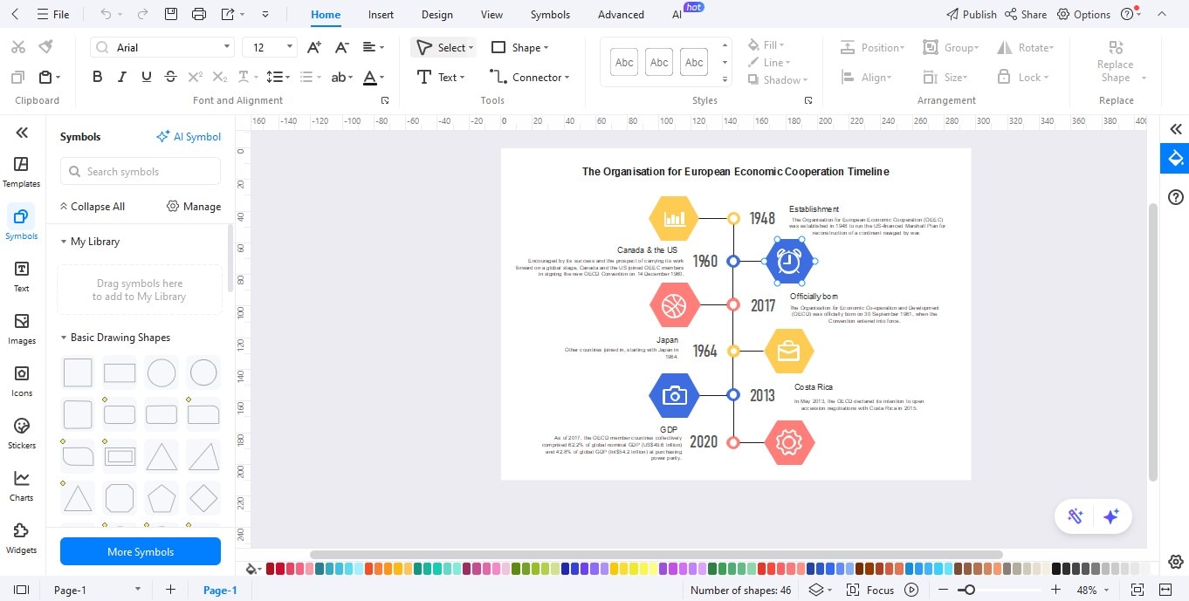
Task: Open the Text sidebar panel
Action: coord(22,277)
